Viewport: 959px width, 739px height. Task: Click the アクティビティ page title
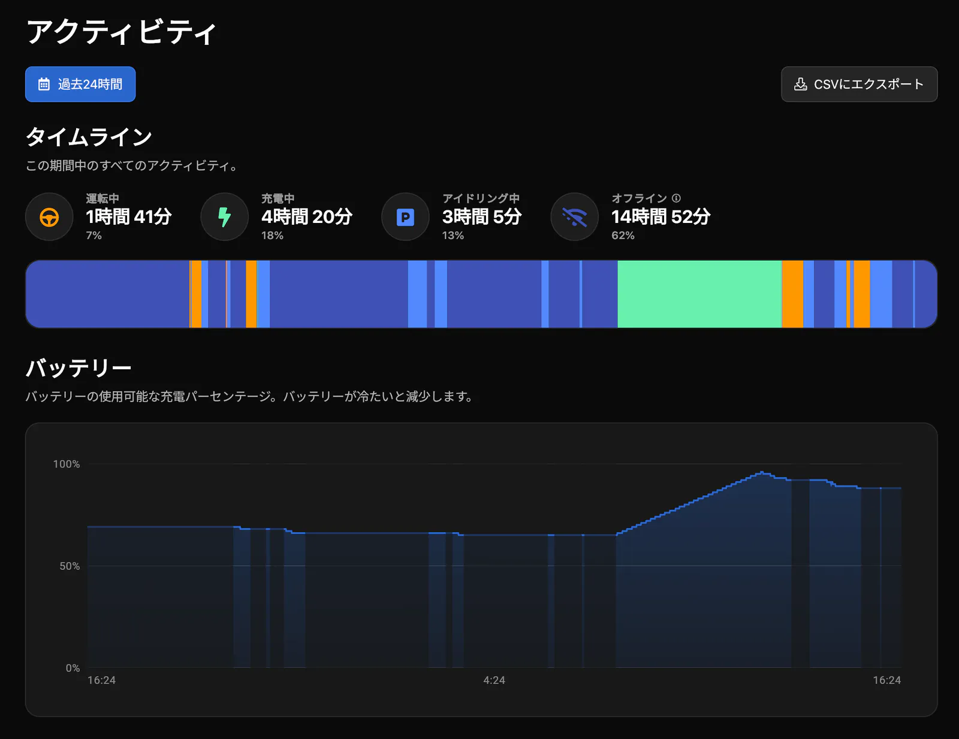click(121, 32)
